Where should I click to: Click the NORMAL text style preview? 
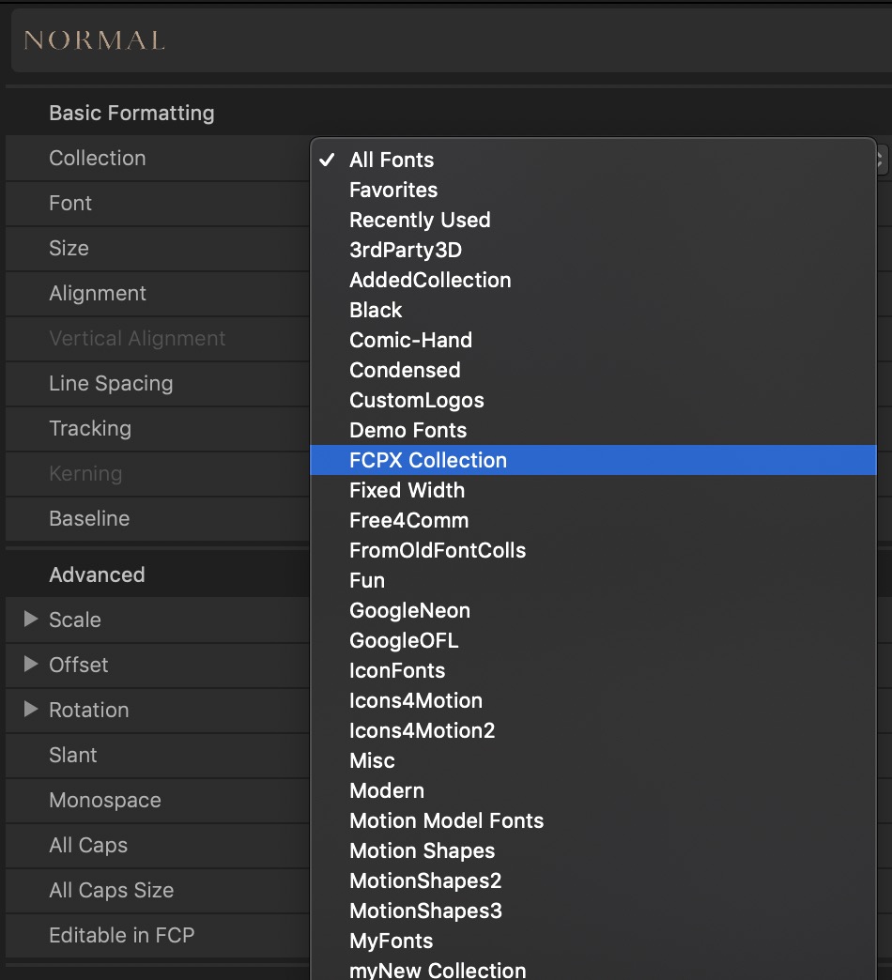tap(94, 40)
